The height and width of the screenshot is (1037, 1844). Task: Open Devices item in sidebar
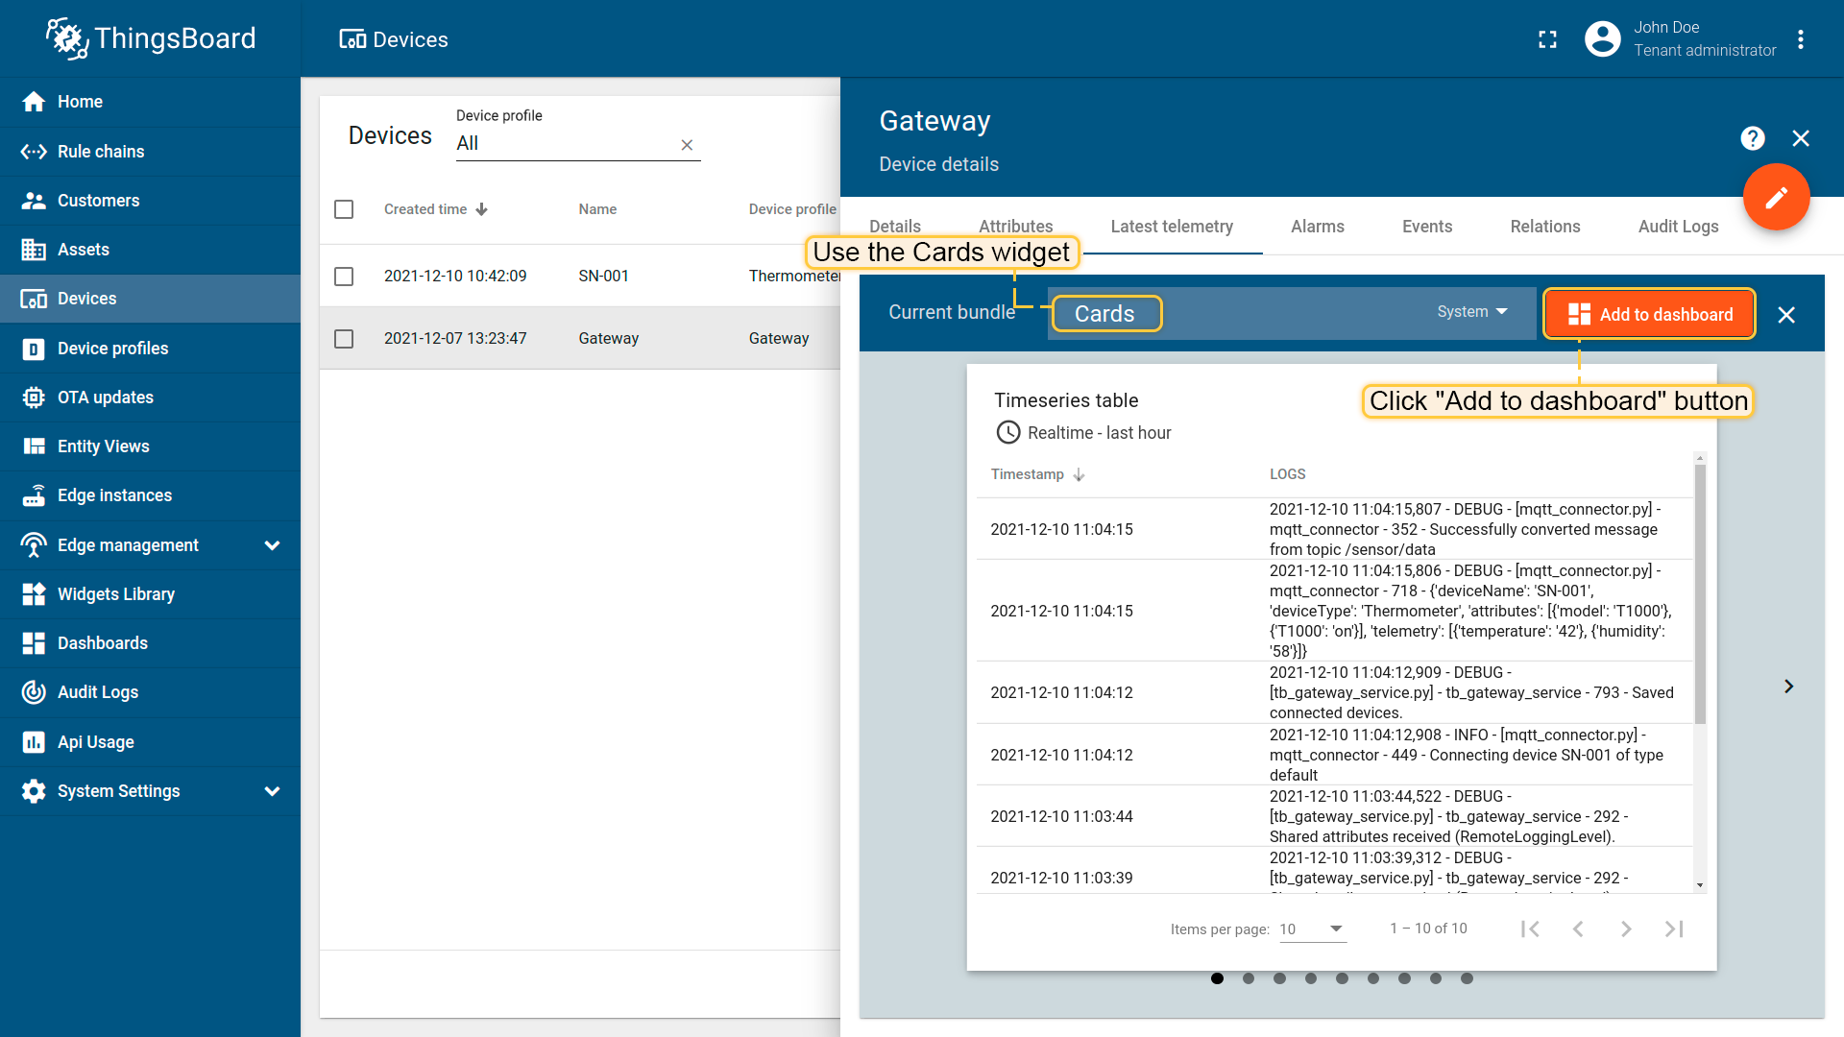150,299
